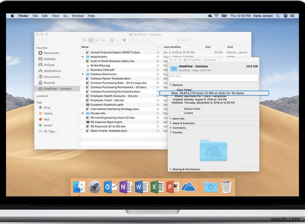Click the Add Tags field in Info window
The image size is (305, 224).
click(x=214, y=78)
